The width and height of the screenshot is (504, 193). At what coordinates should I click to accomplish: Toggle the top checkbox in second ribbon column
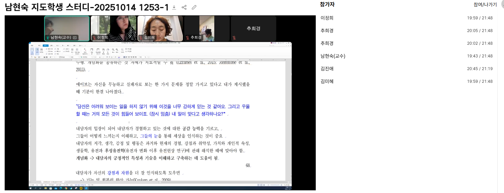[x=55, y=49]
